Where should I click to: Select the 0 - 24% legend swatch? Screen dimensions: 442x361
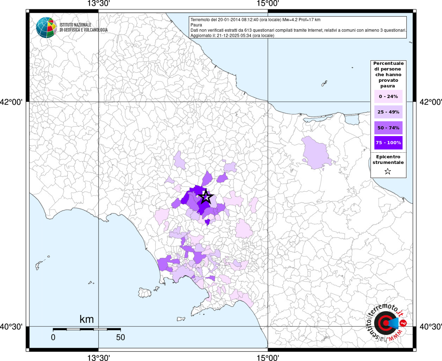388,97
